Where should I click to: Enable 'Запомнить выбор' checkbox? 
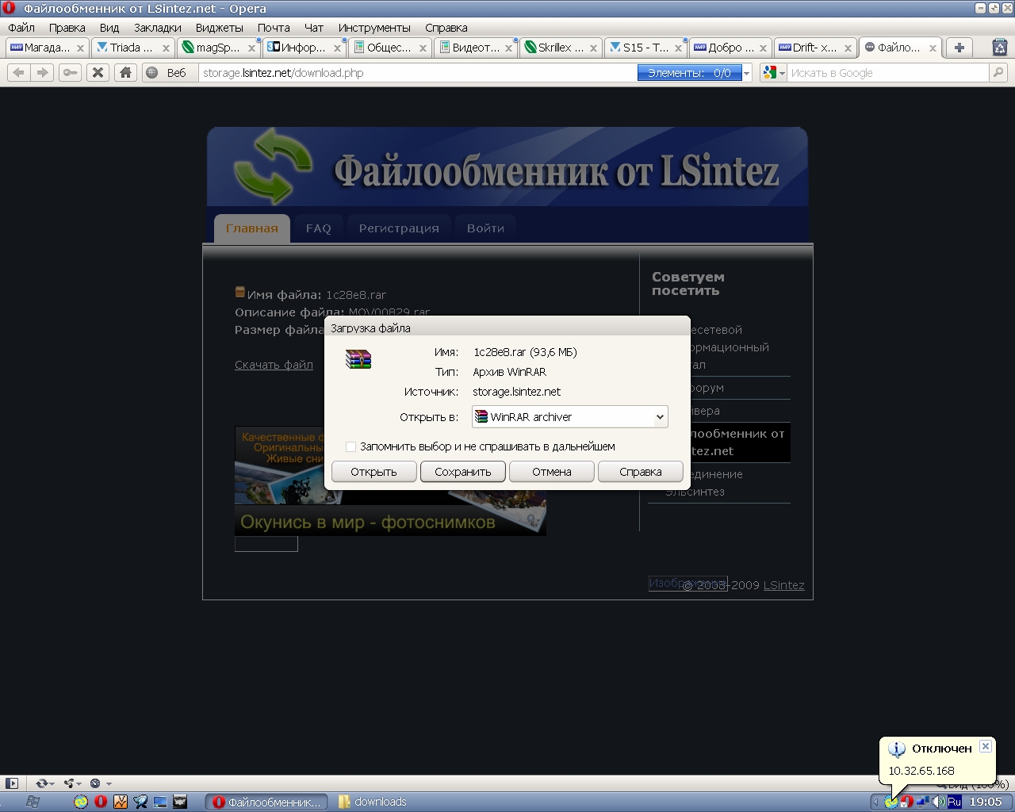[x=350, y=446]
